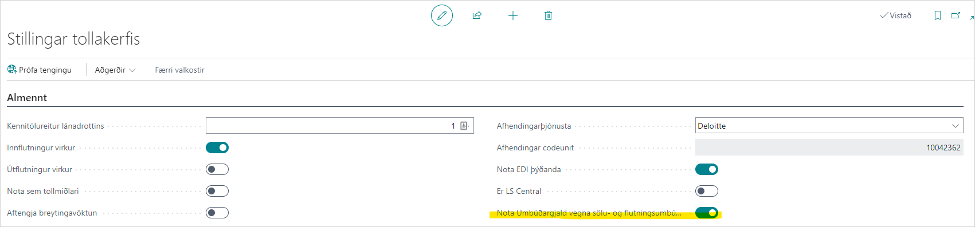
Task: Click the plus icon to create new
Action: [x=513, y=15]
